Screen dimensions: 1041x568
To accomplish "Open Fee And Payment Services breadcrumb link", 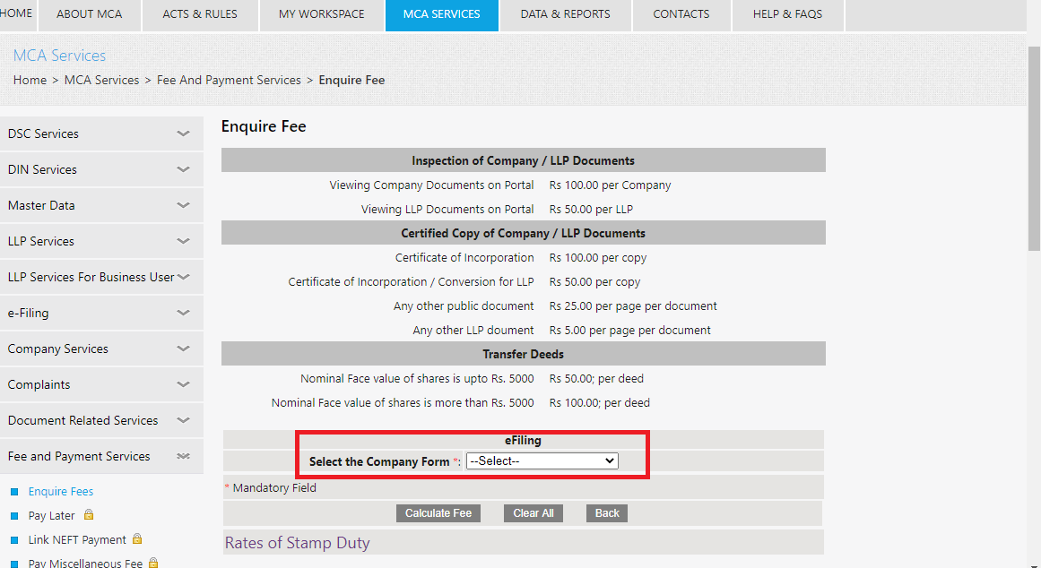I will coord(229,80).
